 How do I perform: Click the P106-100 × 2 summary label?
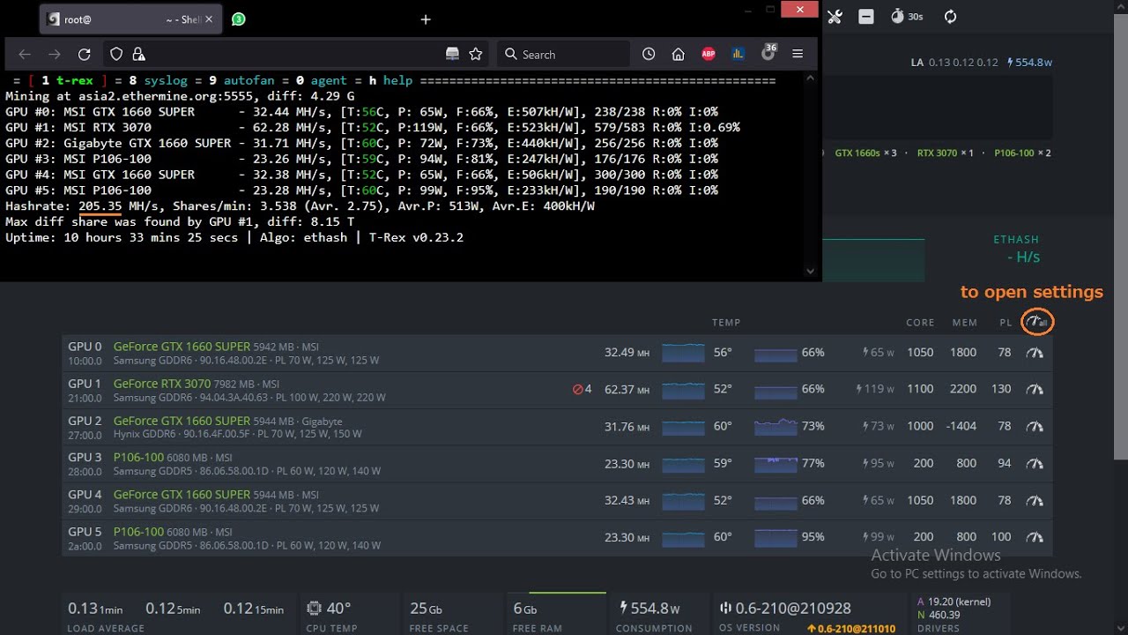tap(1022, 153)
